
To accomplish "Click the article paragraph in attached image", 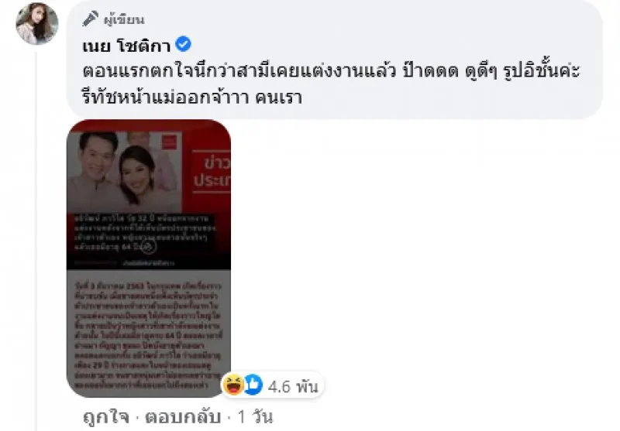I will tap(148, 335).
